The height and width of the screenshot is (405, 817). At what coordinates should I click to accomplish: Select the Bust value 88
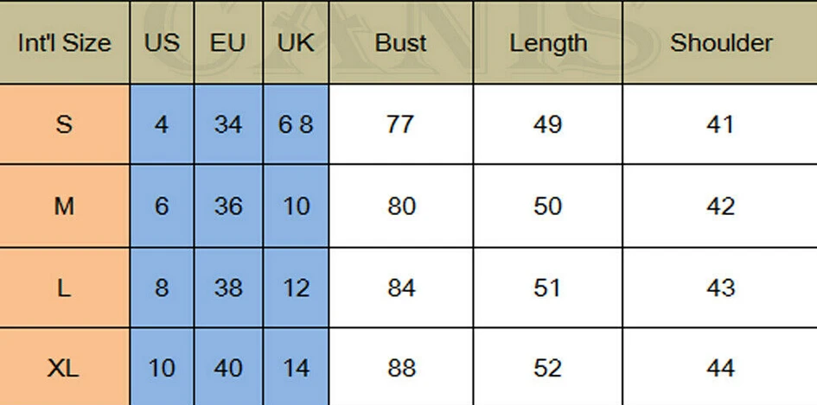pos(401,367)
